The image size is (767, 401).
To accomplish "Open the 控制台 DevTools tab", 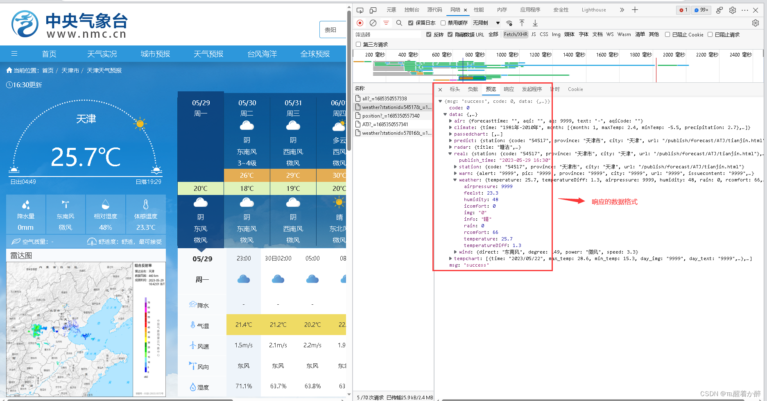I will (412, 10).
